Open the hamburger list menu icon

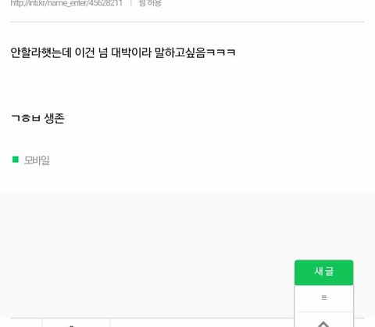tap(324, 297)
